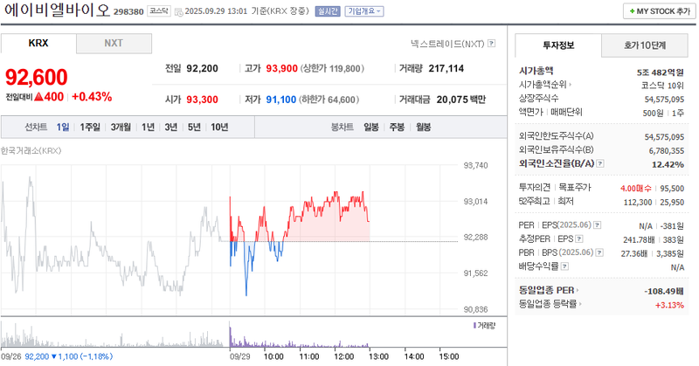
Task: Click the stock code 298380
Action: [128, 12]
